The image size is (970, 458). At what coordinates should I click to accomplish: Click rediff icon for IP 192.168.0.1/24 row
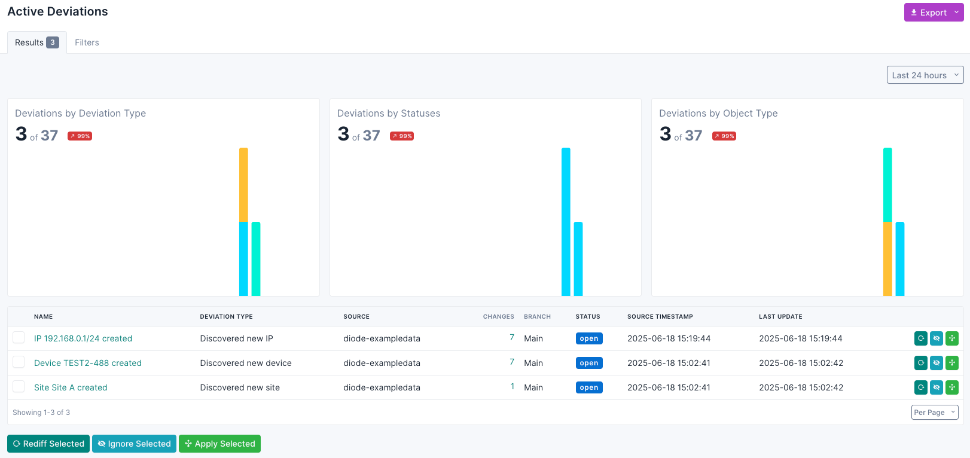[921, 338]
